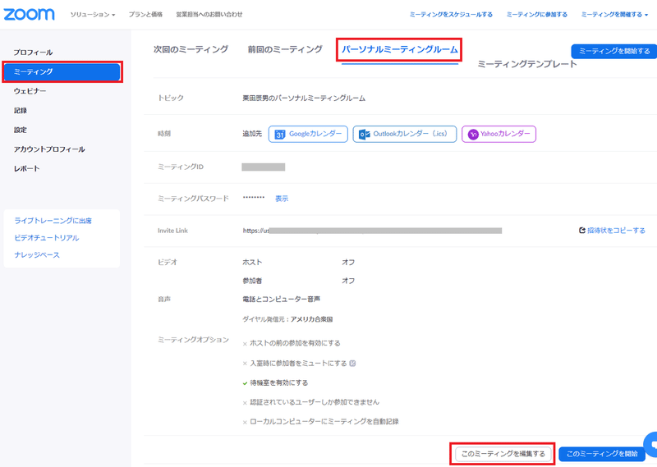Open 設定 in sidebar
This screenshot has width=657, height=467.
[x=20, y=130]
